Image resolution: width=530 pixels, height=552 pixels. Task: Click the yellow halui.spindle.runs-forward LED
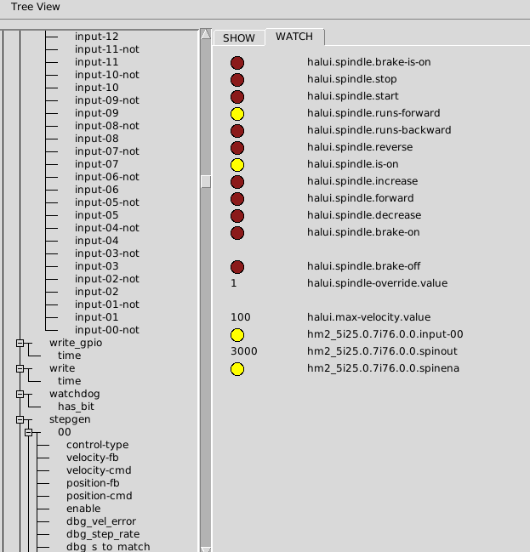(237, 113)
